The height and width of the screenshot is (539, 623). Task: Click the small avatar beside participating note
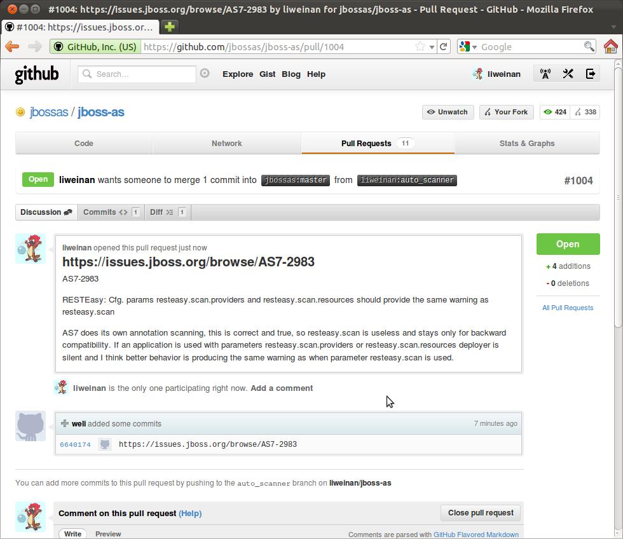(61, 387)
